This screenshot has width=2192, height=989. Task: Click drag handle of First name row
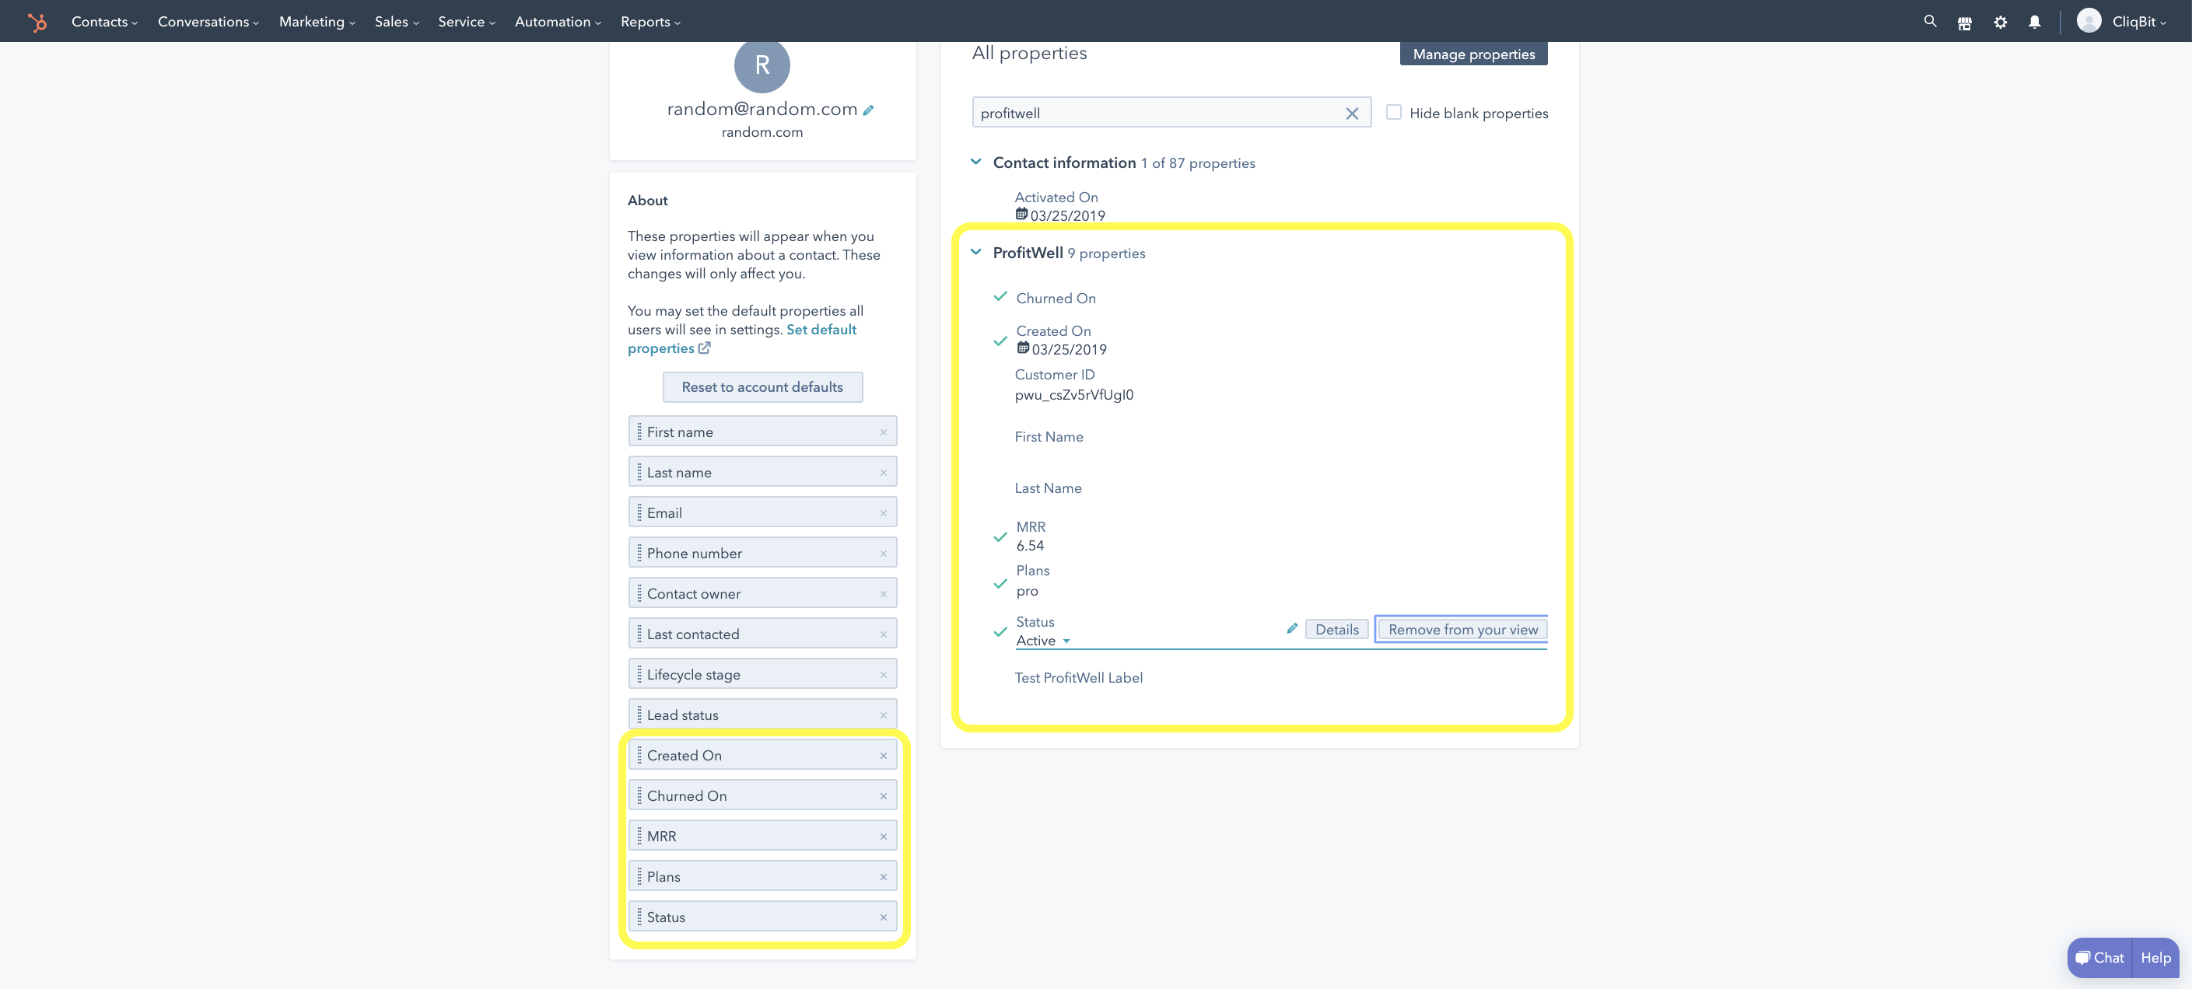click(639, 432)
